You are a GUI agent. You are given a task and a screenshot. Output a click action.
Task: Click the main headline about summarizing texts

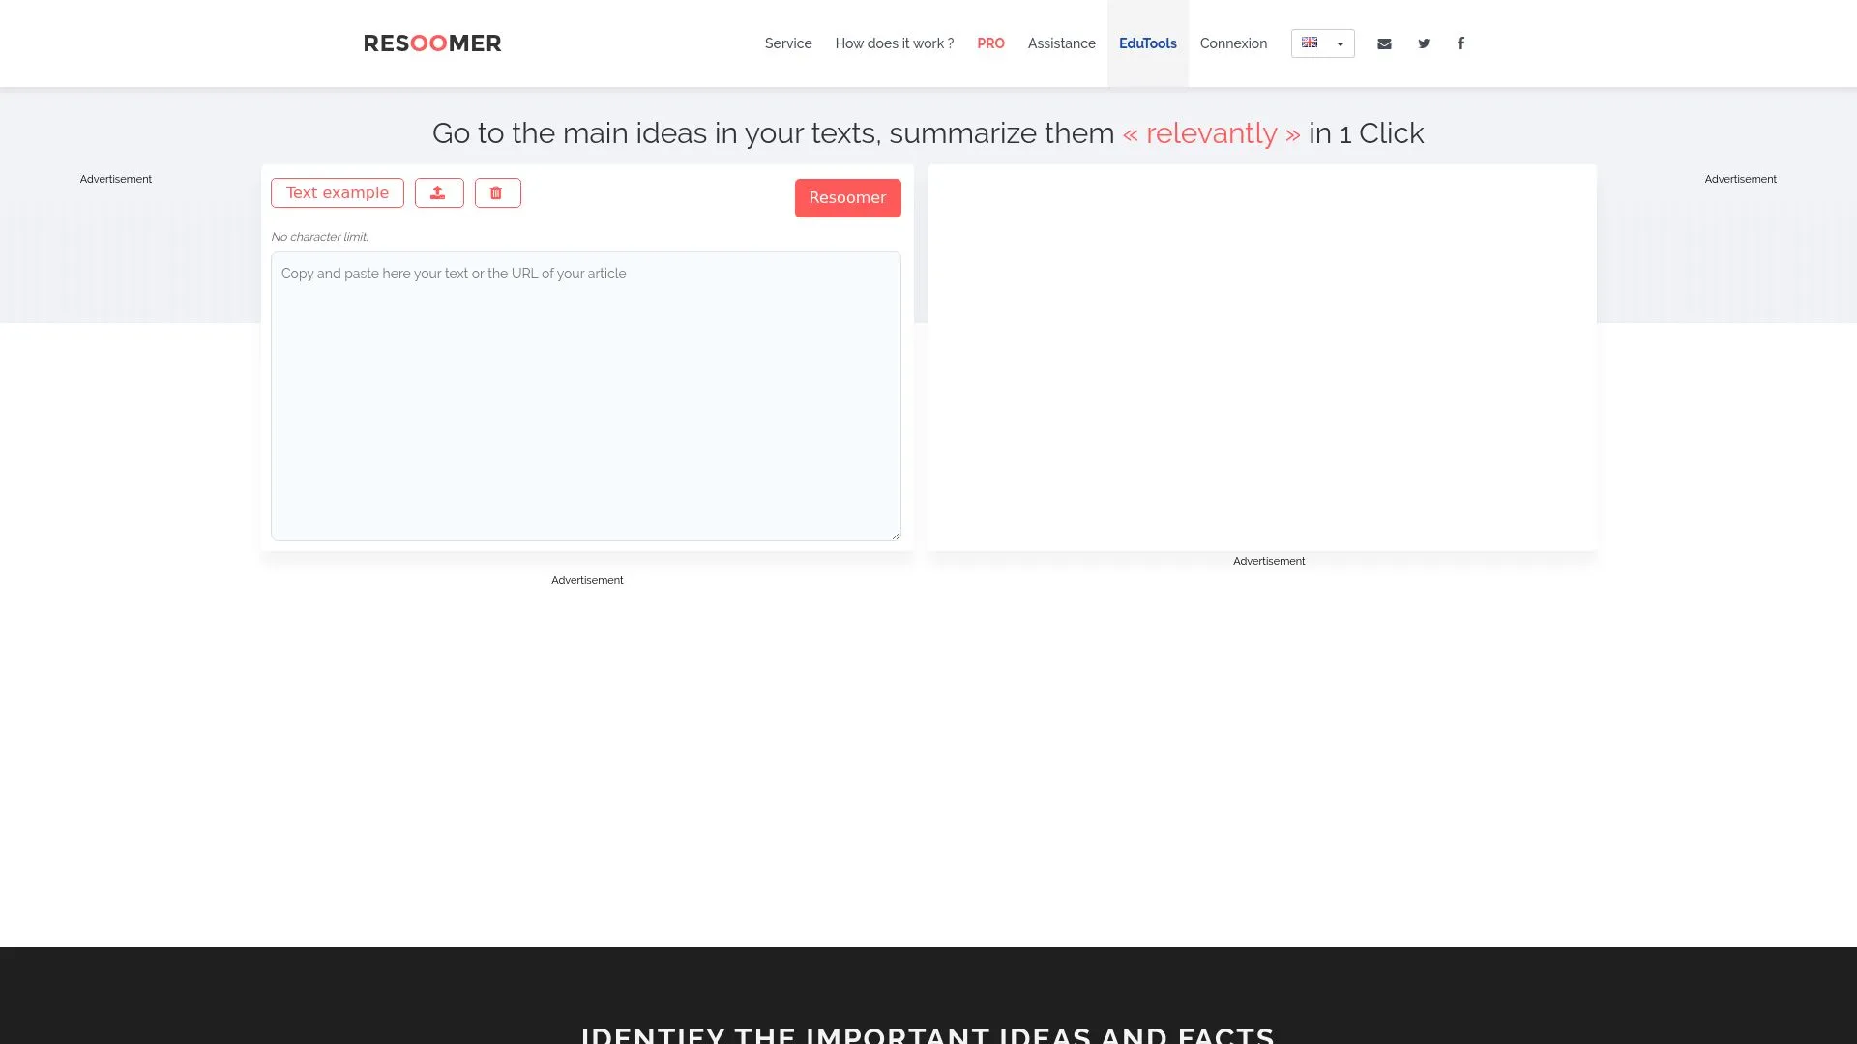[928, 133]
